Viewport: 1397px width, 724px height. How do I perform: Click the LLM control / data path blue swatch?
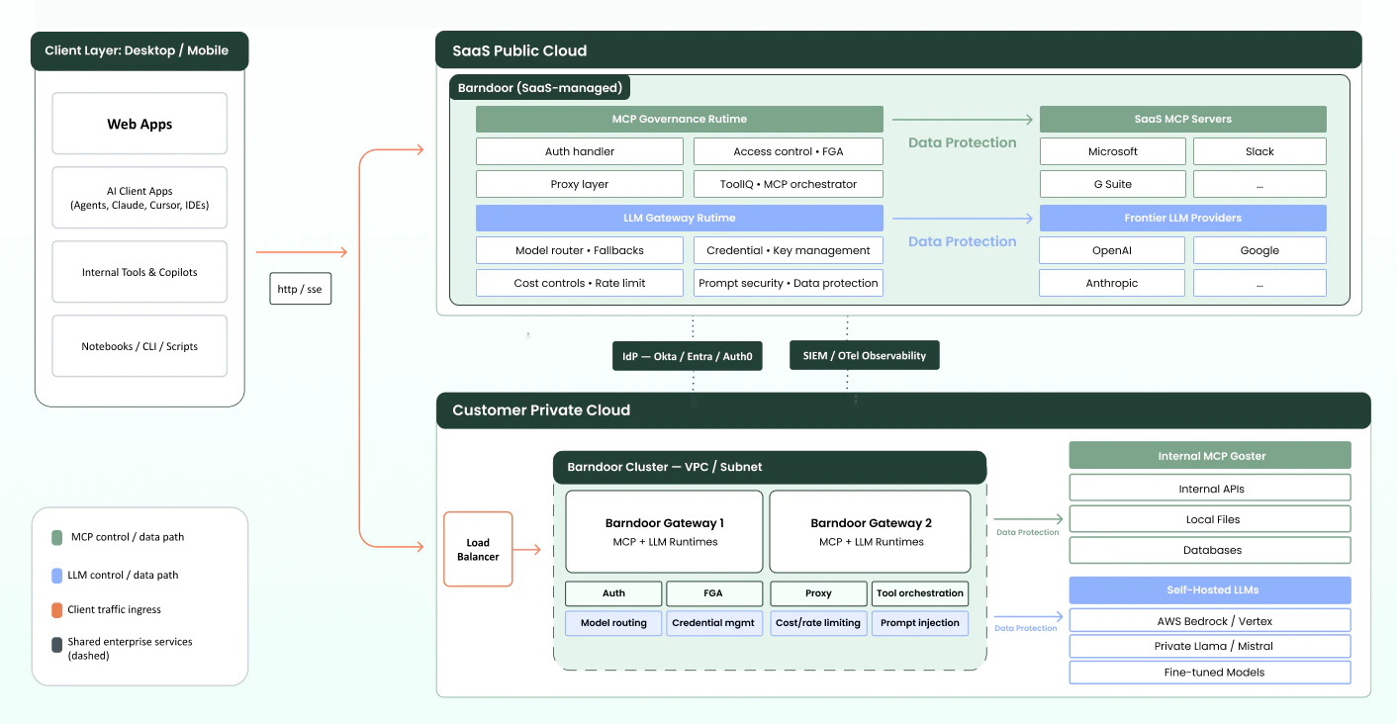click(x=57, y=576)
